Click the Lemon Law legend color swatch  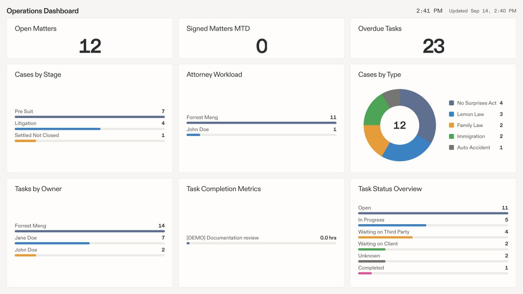pos(451,114)
